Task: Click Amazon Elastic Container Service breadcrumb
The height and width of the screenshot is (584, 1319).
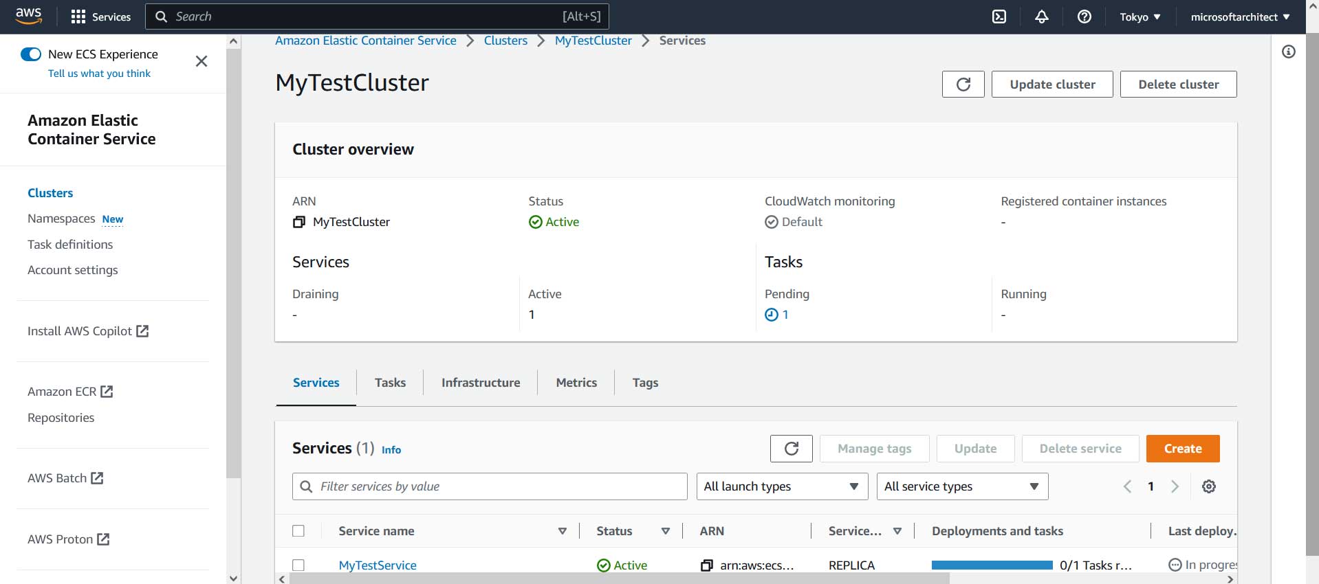Action: 366,41
